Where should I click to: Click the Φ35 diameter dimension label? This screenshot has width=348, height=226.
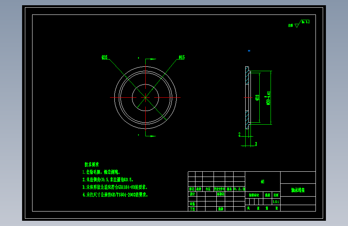pos(104,58)
